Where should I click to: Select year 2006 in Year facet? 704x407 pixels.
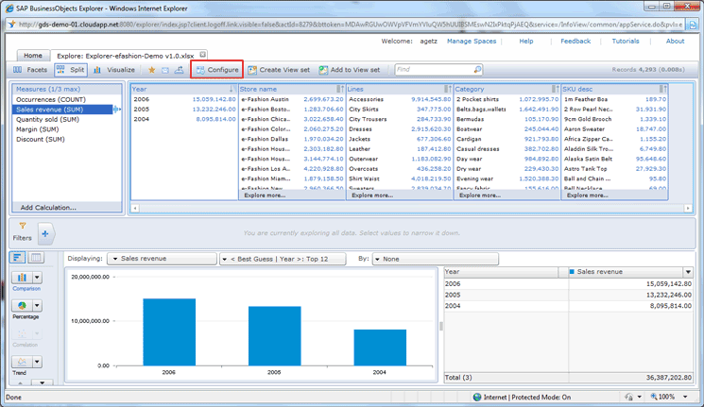pyautogui.click(x=184, y=99)
